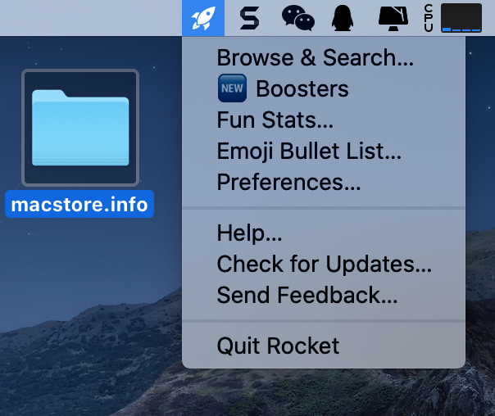Open Preferences… from the Rocket menu
495x416 pixels.
pos(323,182)
